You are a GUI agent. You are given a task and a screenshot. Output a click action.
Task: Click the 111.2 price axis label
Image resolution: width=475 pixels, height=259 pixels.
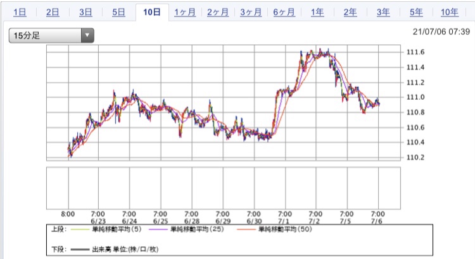[x=415, y=83]
